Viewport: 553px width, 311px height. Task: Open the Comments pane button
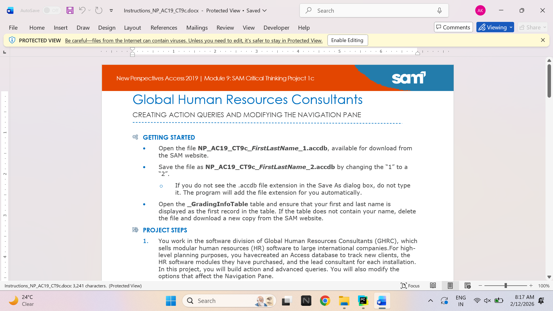(453, 27)
